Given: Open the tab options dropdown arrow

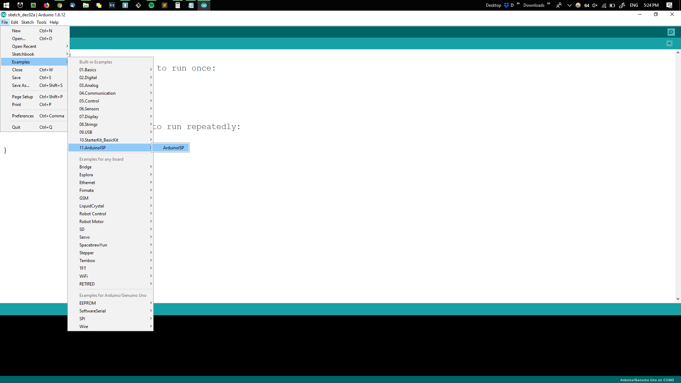Looking at the screenshot, I should pyautogui.click(x=669, y=44).
